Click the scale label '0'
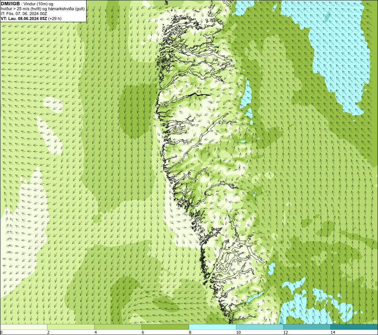Viewport: 378px width, 335px height. [x=2, y=332]
